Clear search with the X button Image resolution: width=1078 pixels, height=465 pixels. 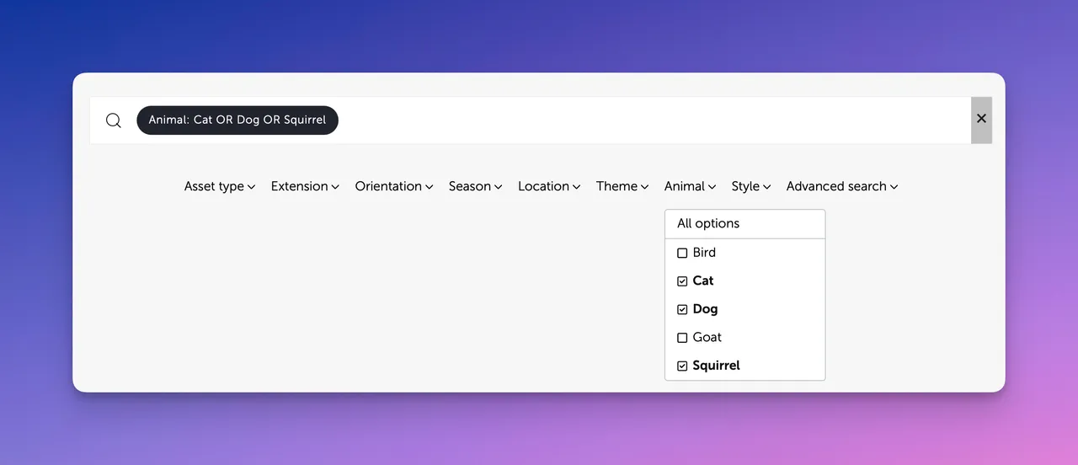(981, 120)
